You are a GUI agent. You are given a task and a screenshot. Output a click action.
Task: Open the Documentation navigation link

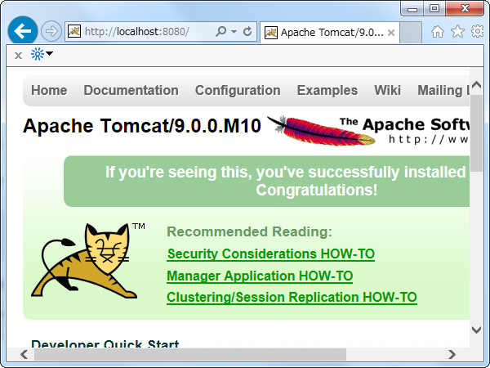click(131, 90)
